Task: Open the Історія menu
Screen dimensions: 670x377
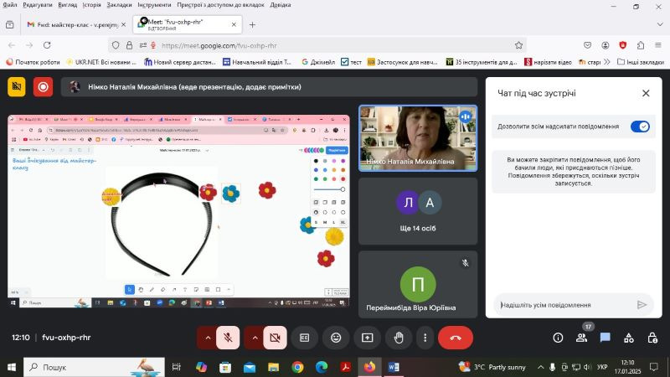Action: [92, 5]
